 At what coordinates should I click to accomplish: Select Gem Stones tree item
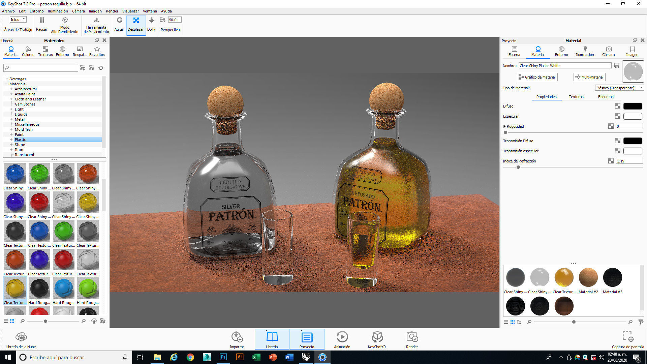(x=25, y=104)
